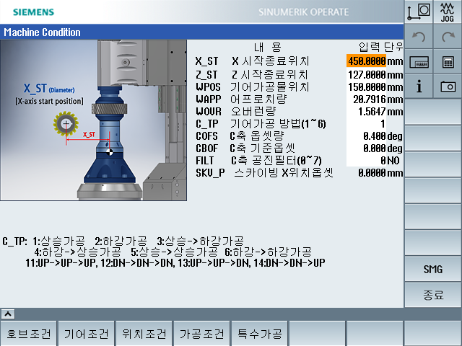Screen dimensions: 462x346
Task: Click the CBOF parameter label
Action: pos(207,148)
